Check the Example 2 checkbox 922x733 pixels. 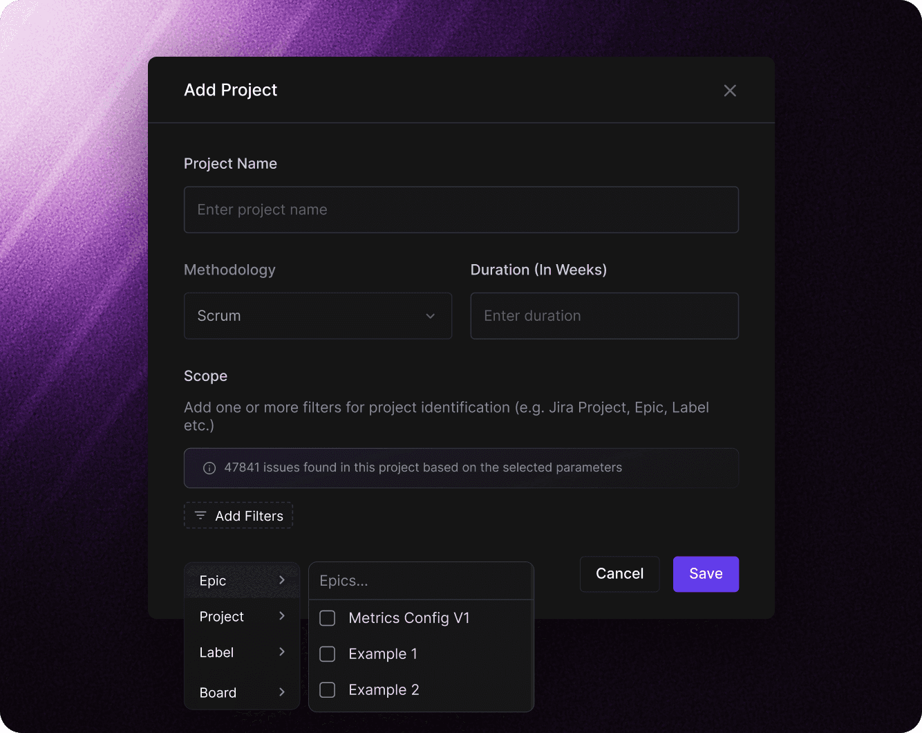pyautogui.click(x=328, y=690)
